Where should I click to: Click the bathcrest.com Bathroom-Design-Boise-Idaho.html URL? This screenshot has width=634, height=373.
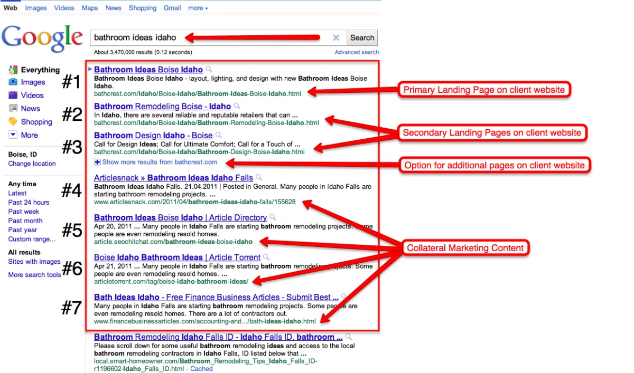[199, 152]
